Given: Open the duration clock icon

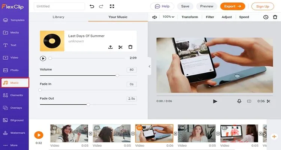Looking at the screenshot, I should pyautogui.click(x=266, y=17).
